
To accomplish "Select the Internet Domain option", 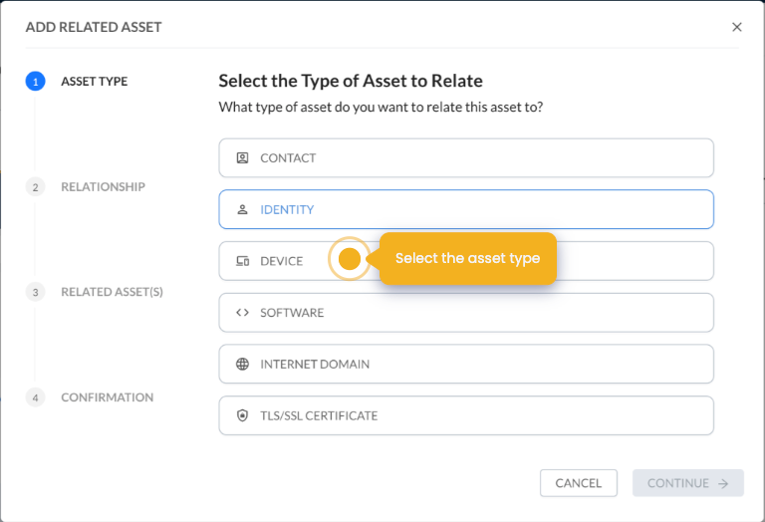I will [465, 365].
